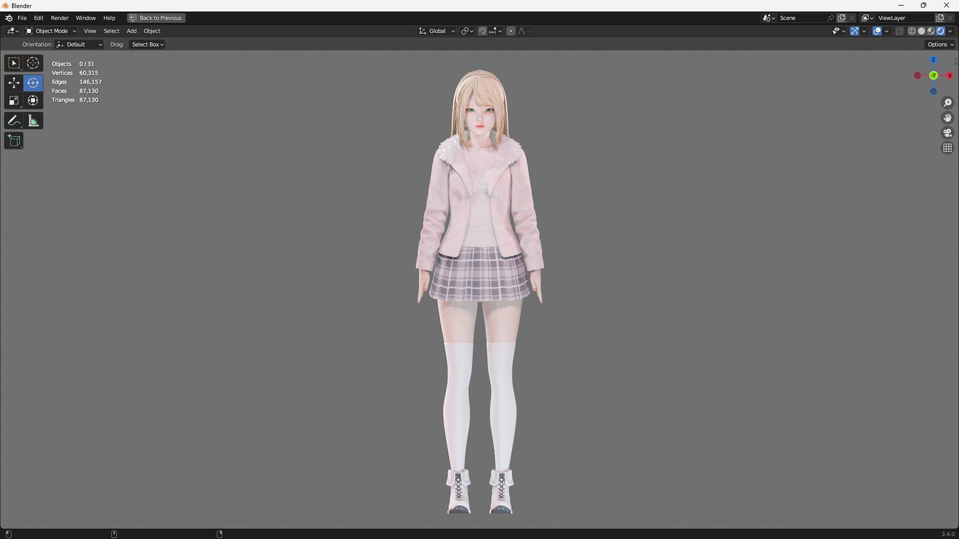Image resolution: width=959 pixels, height=539 pixels.
Task: Open the Edit menu
Action: (x=38, y=18)
